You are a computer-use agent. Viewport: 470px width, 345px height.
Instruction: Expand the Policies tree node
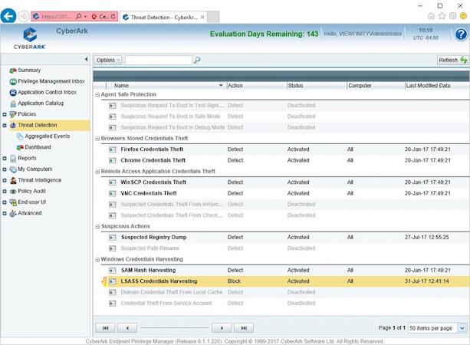5,114
